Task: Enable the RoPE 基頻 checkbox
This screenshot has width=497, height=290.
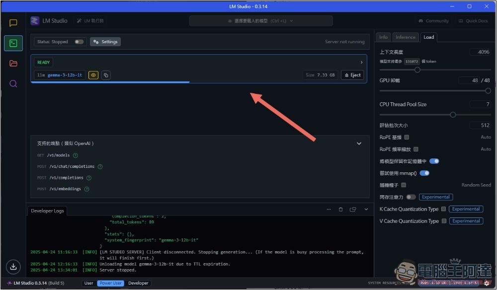Action: (407, 137)
